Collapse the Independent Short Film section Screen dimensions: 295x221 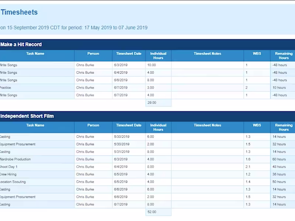(27, 116)
